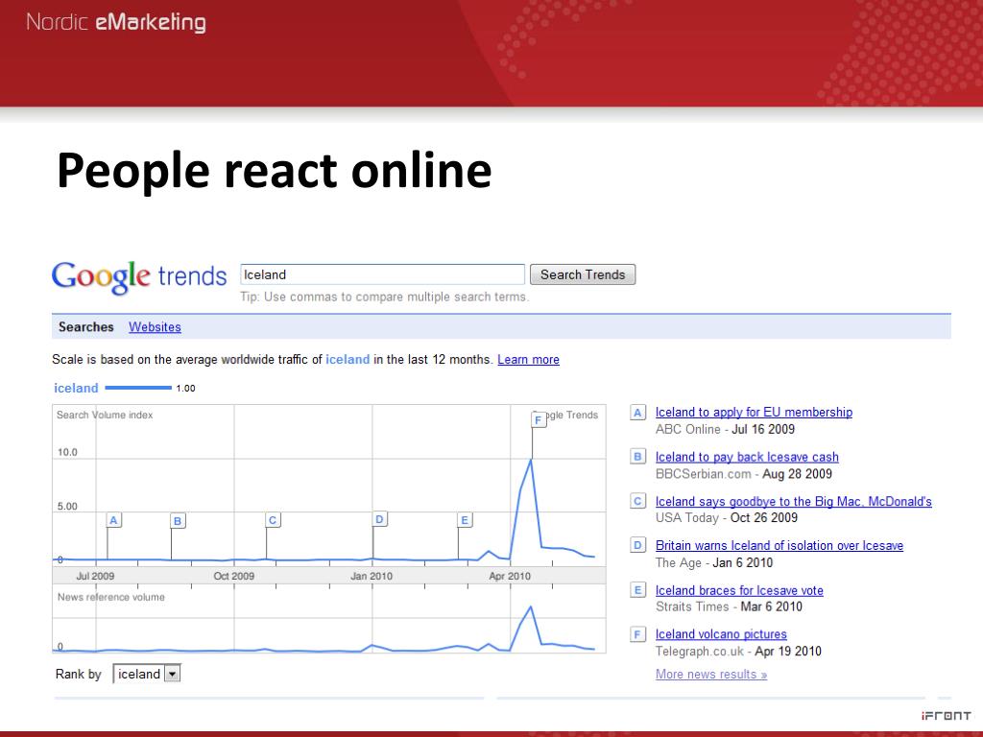Viewport: 983px width, 737px height.
Task: Click the 10.0 y-axis value
Action: tap(67, 452)
